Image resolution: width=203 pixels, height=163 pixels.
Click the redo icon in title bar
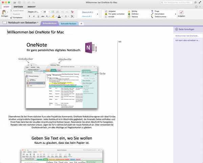[33, 2]
